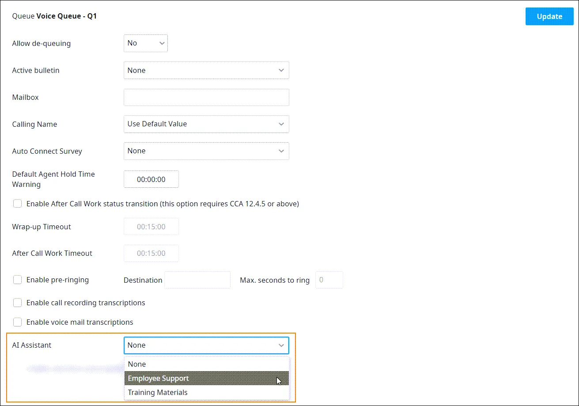Screen dimensions: 579x406
Task: Click the After Call Work Timeout label
Action: click(52, 253)
